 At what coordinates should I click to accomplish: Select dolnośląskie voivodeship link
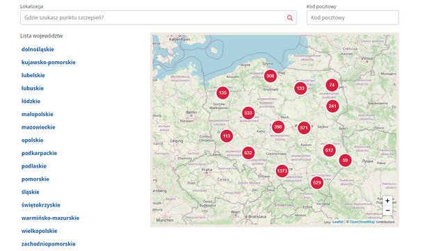pyautogui.click(x=38, y=49)
